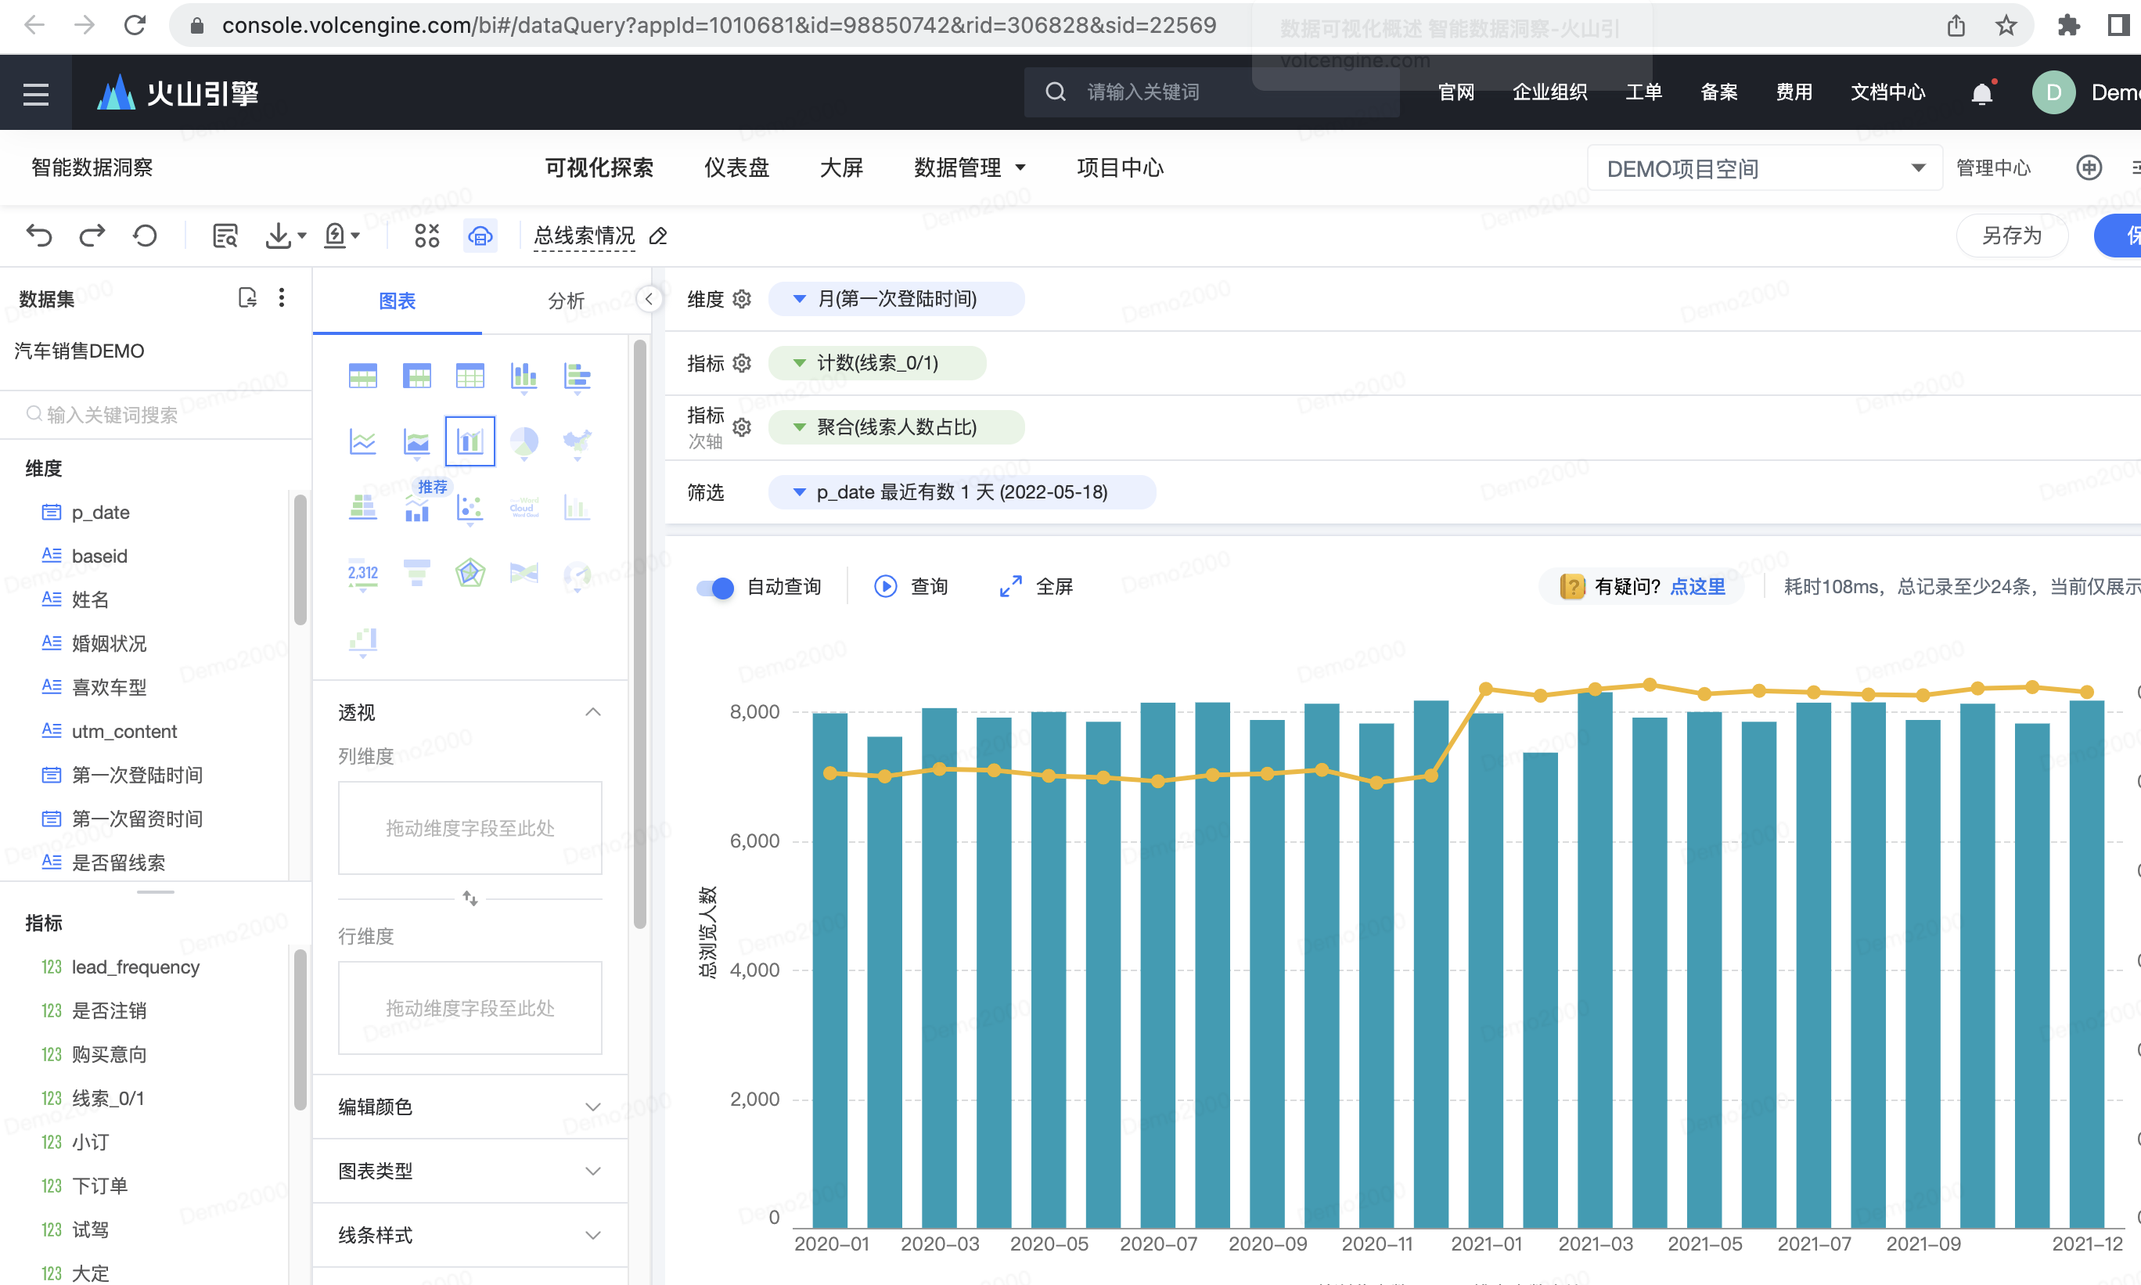This screenshot has height=1285, width=2141.
Task: Select the horizontal stacked bar chart type
Action: pos(578,376)
